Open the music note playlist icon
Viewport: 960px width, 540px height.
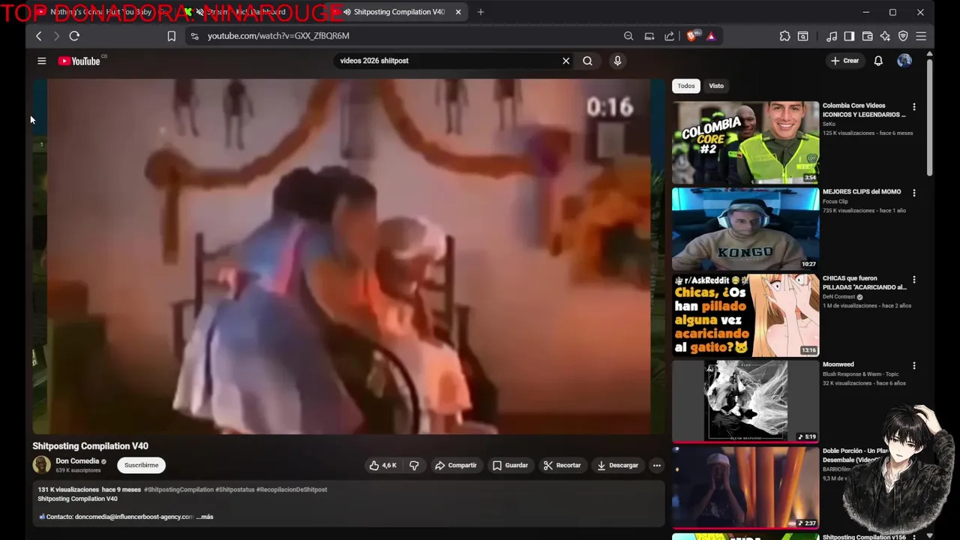[832, 36]
